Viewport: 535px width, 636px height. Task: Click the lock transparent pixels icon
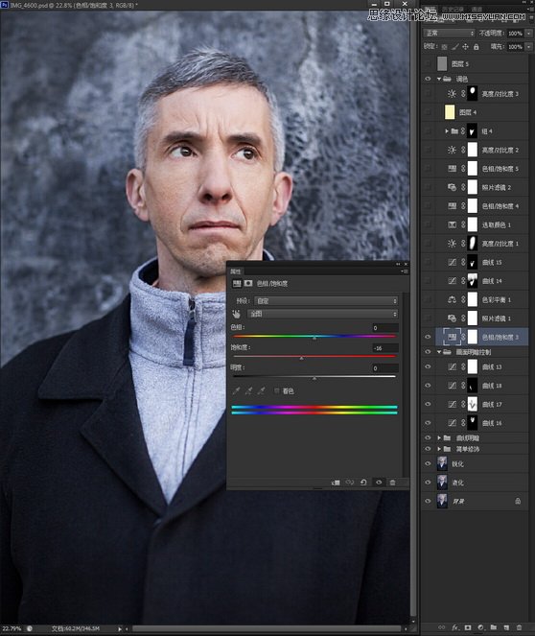(x=444, y=47)
